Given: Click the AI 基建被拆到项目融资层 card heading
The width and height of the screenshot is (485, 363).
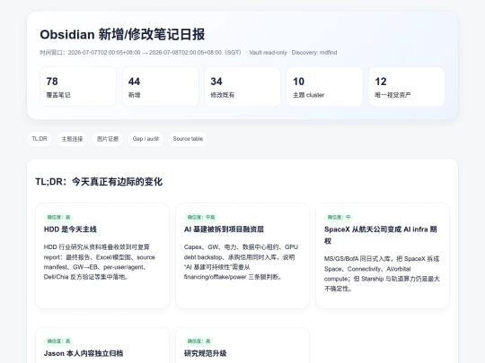Looking at the screenshot, I should pos(224,229).
